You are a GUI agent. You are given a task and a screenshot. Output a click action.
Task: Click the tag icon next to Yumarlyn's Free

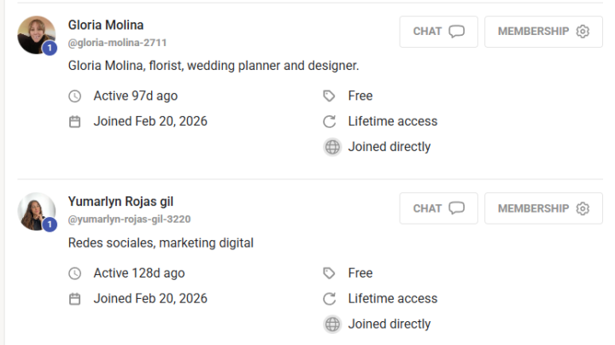click(x=329, y=273)
